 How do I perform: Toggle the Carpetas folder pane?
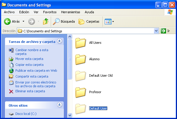89,21
